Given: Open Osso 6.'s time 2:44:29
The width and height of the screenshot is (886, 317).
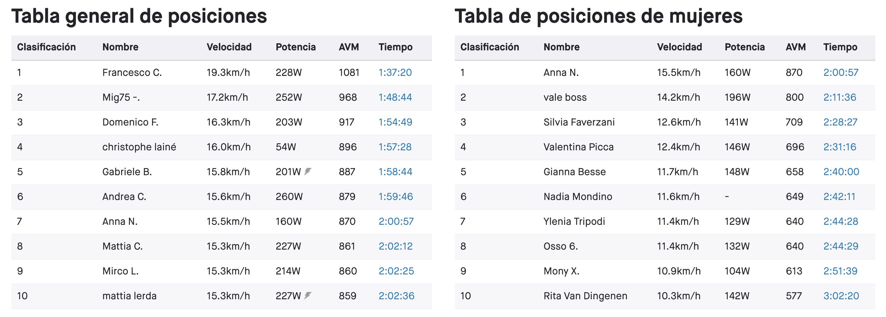Looking at the screenshot, I should (x=841, y=246).
